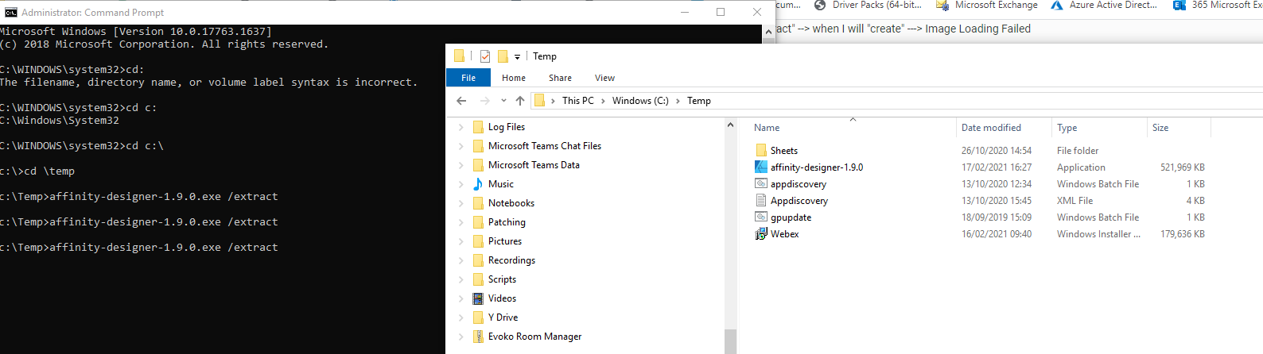Click This PC in the address breadcrumb

click(x=578, y=101)
